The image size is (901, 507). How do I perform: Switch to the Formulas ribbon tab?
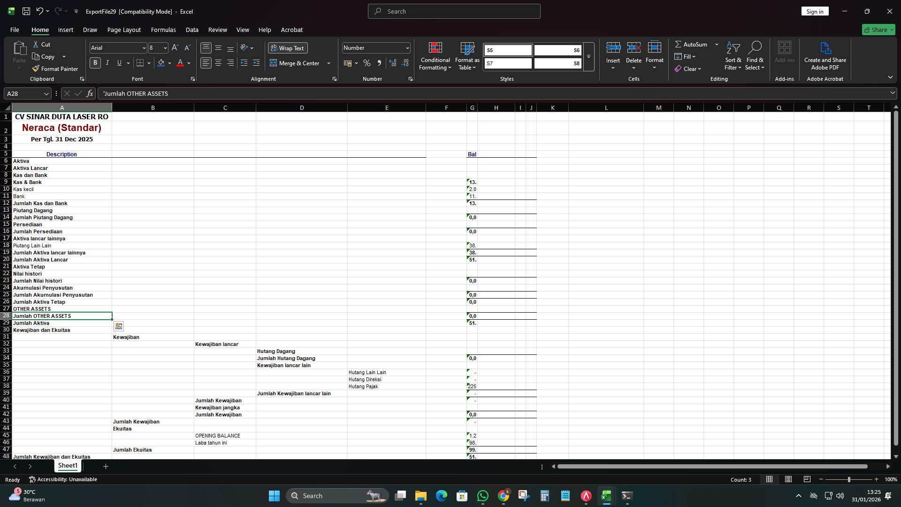[163, 30]
